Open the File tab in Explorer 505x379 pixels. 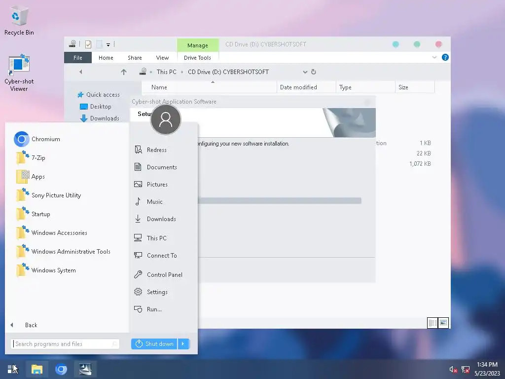click(77, 58)
